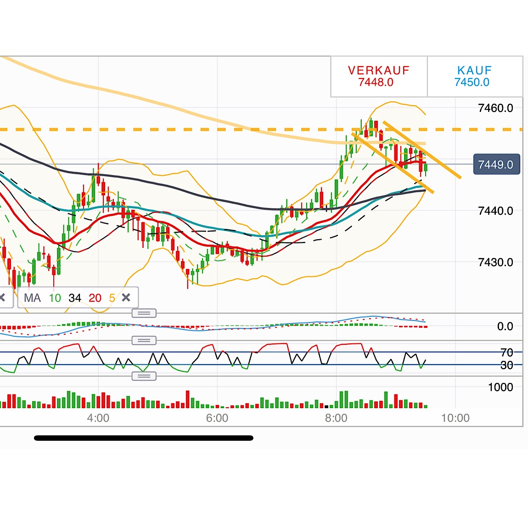Image resolution: width=528 pixels, height=528 pixels.
Task: Edit the black MA period value 34
Action: [75, 298]
